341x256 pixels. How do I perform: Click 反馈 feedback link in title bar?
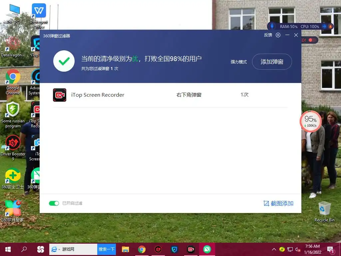(x=268, y=35)
